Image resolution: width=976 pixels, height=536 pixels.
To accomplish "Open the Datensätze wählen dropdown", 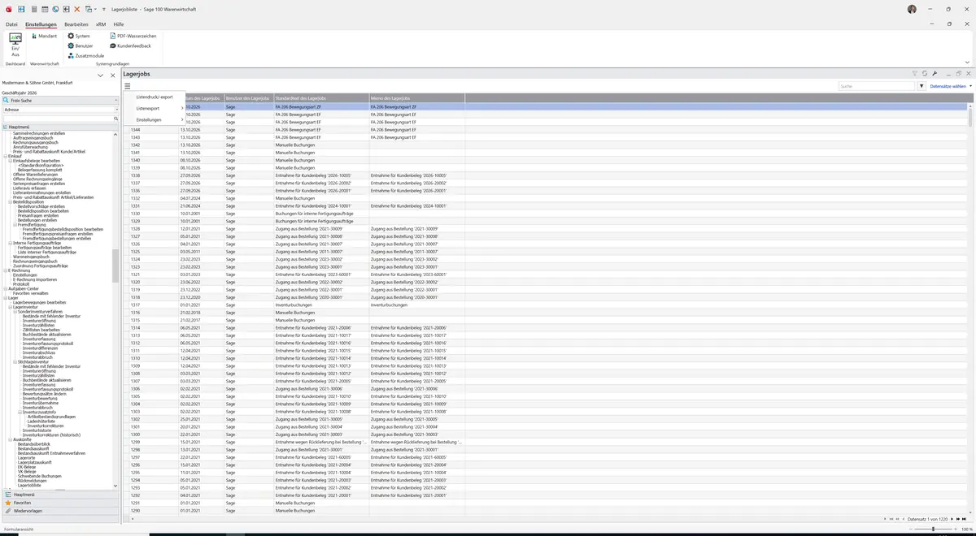I will 949,86.
